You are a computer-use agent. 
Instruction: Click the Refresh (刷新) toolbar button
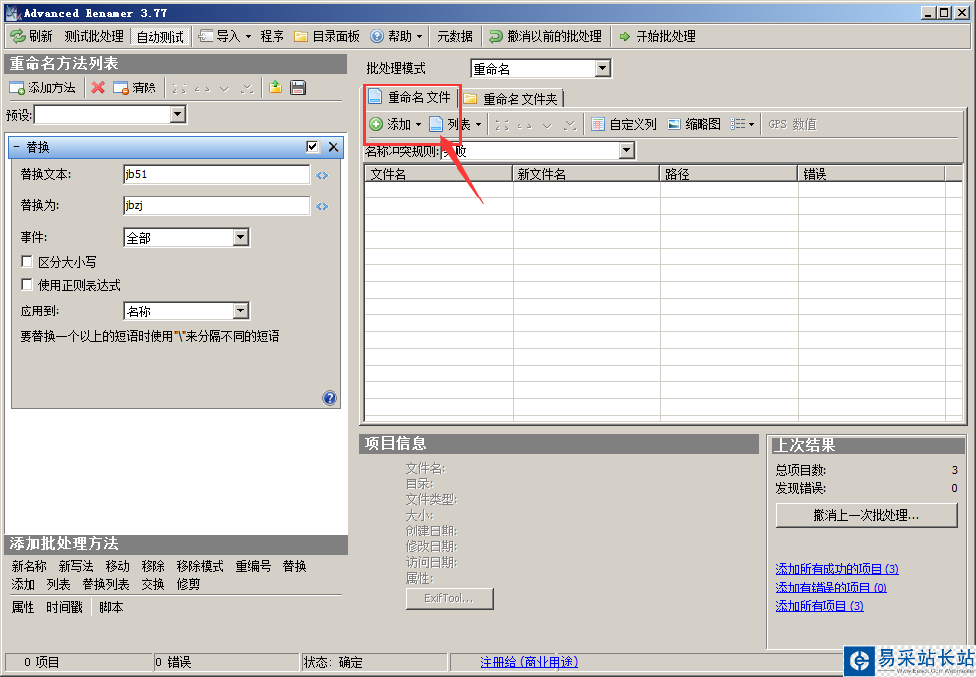[31, 36]
